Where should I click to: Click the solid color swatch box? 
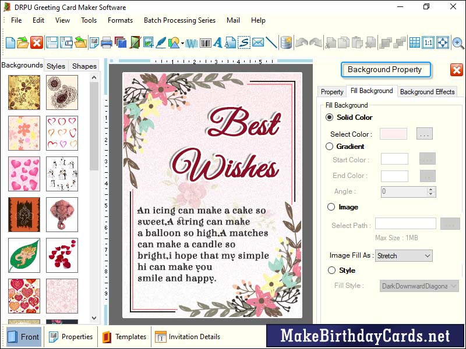click(393, 134)
